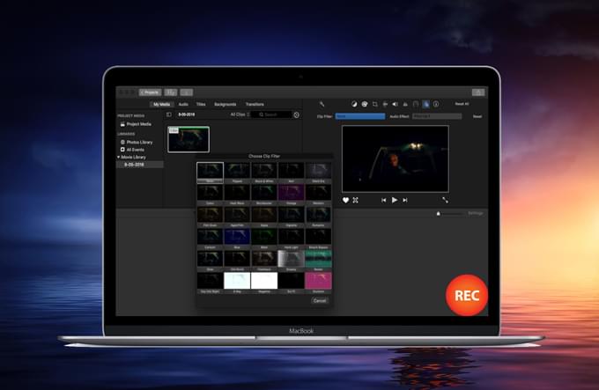Click the share export icon

coord(478,92)
